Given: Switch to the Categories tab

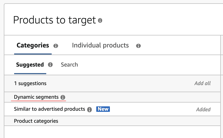Looking at the screenshot, I should coord(33,45).
